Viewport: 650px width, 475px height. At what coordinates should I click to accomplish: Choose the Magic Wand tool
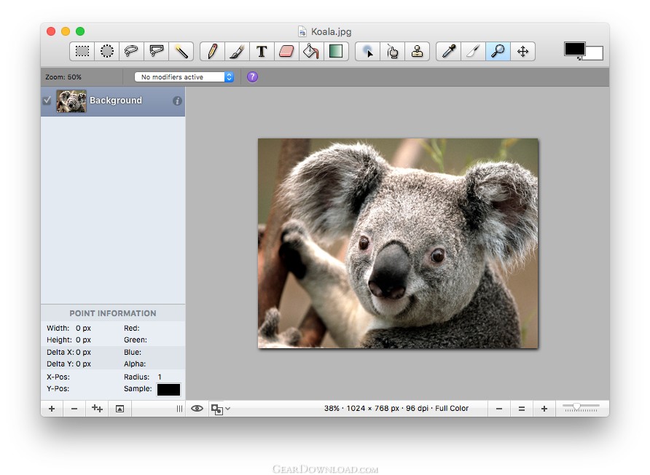[x=181, y=51]
